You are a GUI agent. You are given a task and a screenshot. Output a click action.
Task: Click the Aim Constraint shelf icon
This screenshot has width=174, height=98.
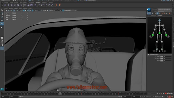[49, 5]
